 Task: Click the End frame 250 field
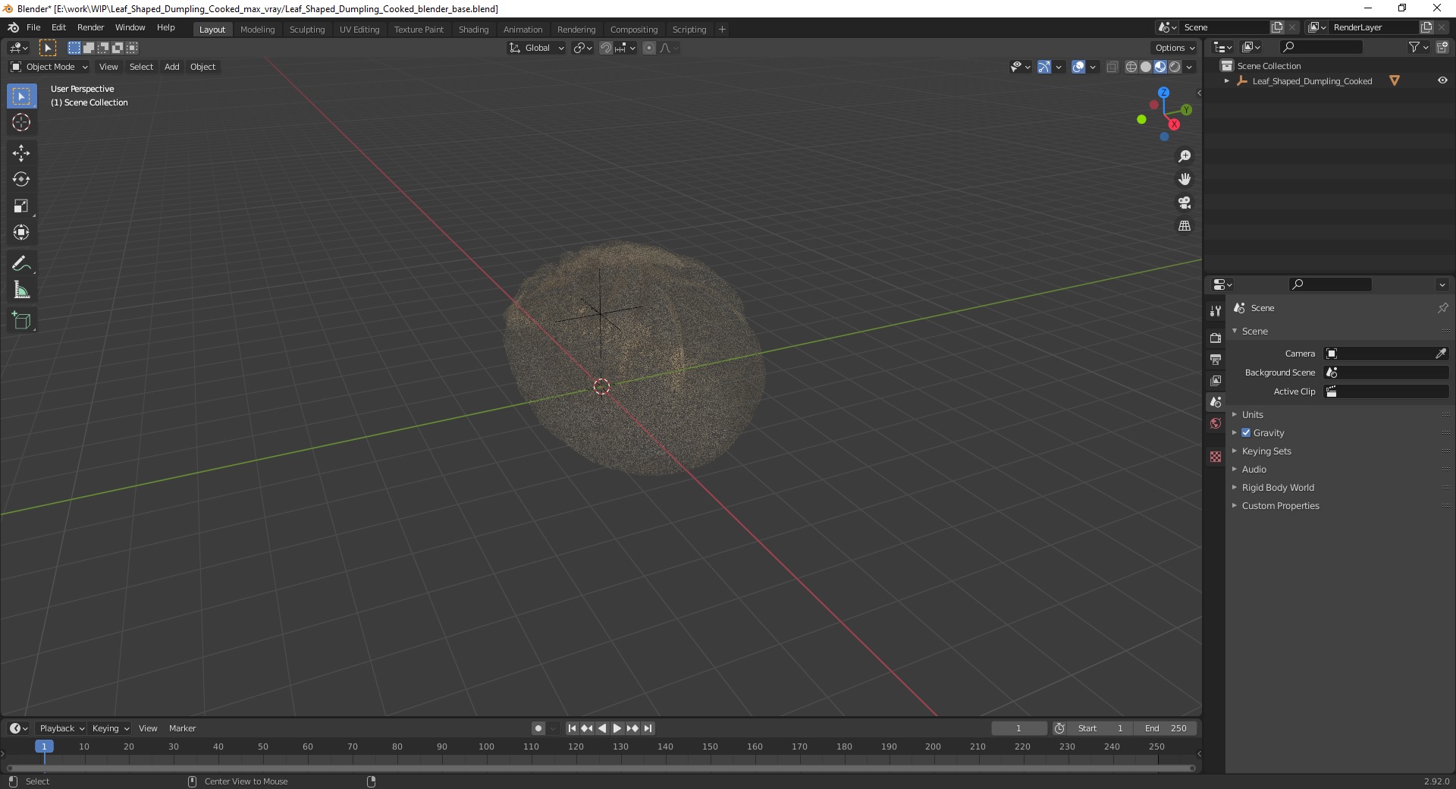coord(1166,728)
